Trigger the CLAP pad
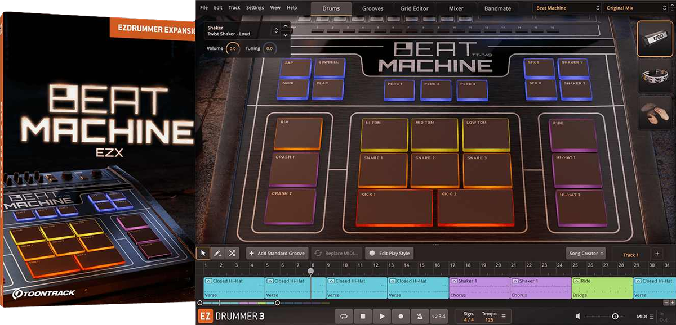The image size is (676, 325). (x=328, y=89)
